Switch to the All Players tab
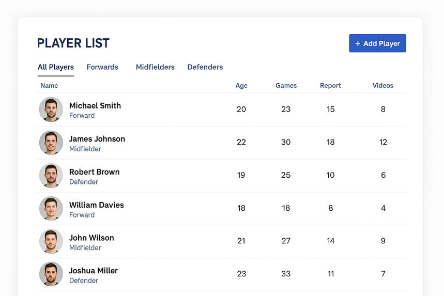Image resolution: width=444 pixels, height=296 pixels. coord(56,67)
